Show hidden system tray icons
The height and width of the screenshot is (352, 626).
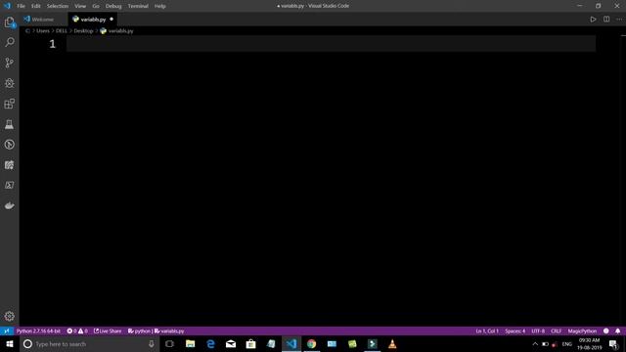(x=535, y=343)
